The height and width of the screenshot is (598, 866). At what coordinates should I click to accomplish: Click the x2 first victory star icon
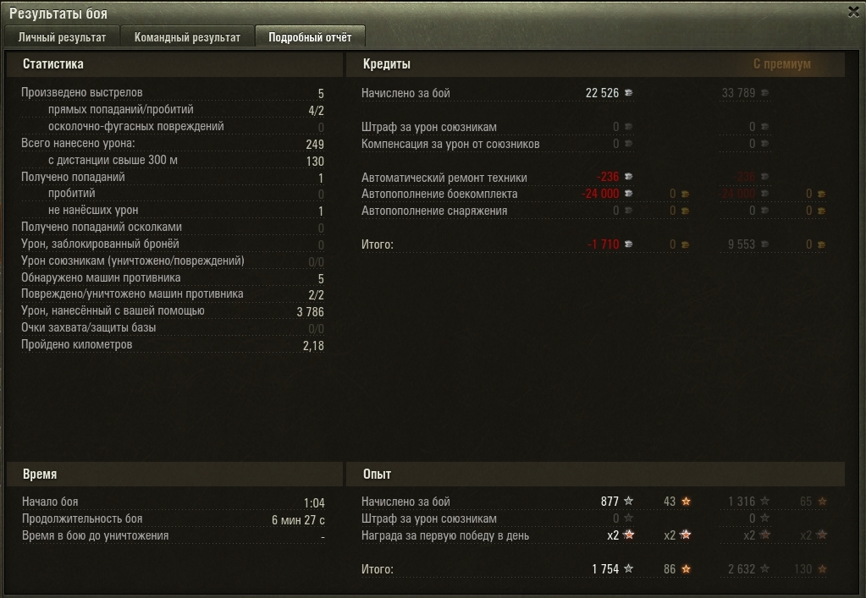[628, 535]
